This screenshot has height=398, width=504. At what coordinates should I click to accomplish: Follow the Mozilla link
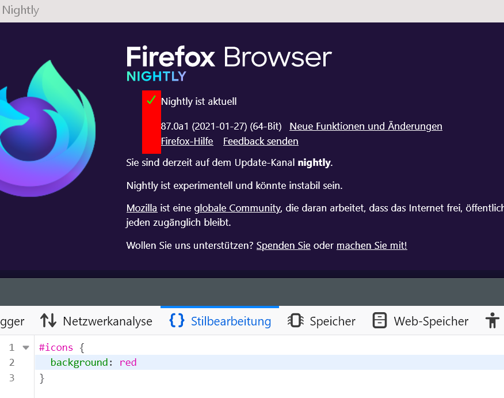click(142, 208)
